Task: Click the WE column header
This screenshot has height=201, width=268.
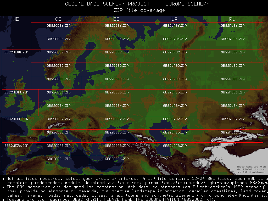Action: (x=16, y=19)
